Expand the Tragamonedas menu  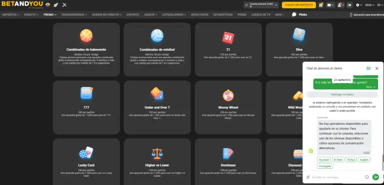74,15
